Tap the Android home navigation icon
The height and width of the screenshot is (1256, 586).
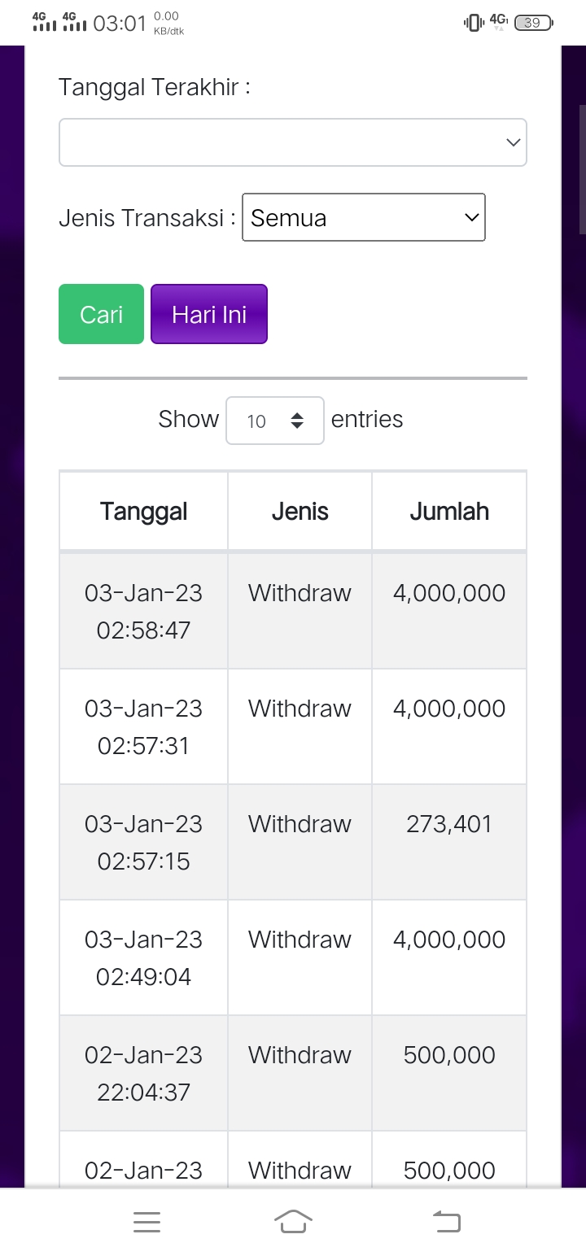(x=293, y=1221)
